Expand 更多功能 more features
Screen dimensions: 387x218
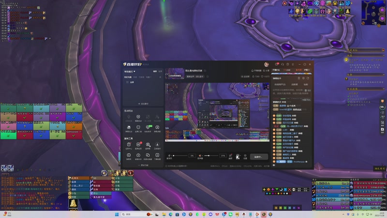click(143, 165)
